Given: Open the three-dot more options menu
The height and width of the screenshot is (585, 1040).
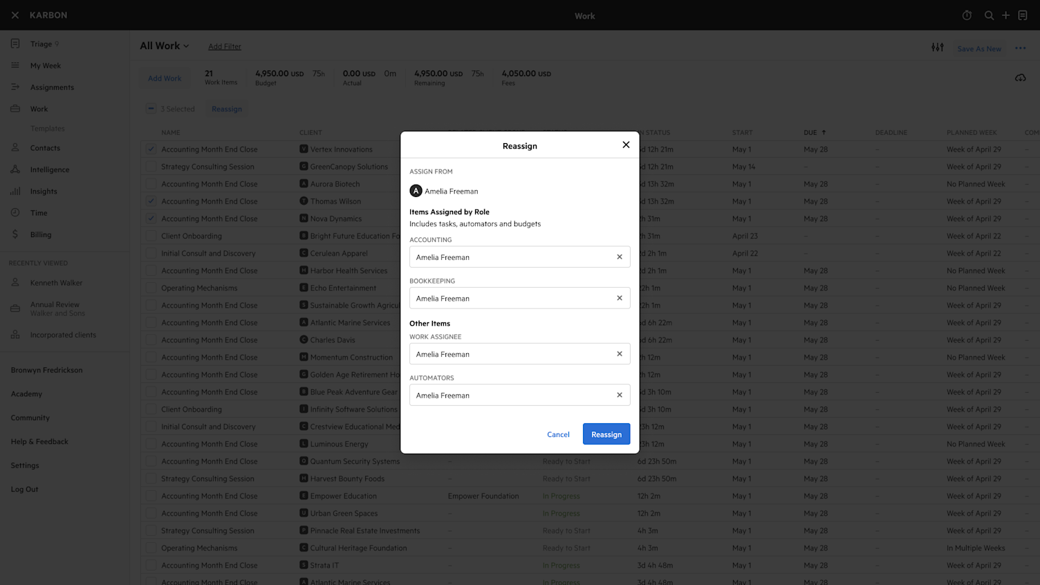Looking at the screenshot, I should point(1021,48).
